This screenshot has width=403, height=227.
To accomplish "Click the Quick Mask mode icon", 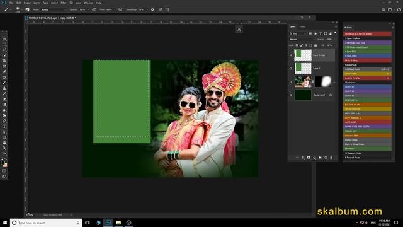I will [4, 171].
